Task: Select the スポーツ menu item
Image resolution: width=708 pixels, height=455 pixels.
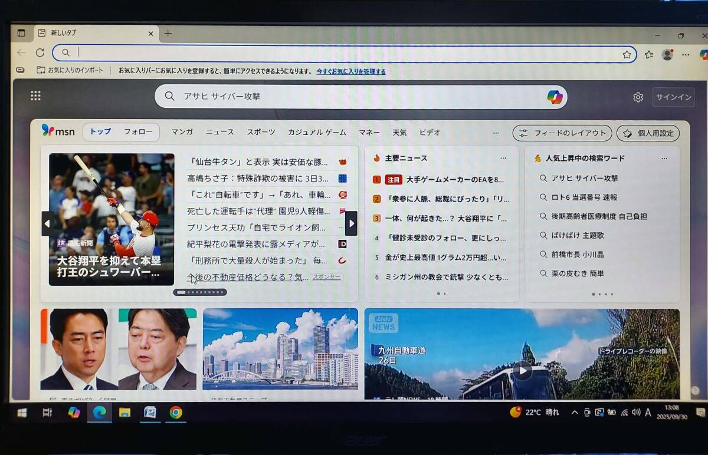Action: [260, 133]
